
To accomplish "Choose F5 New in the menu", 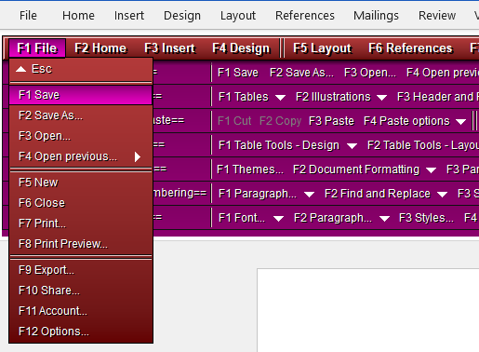I will tap(81, 183).
